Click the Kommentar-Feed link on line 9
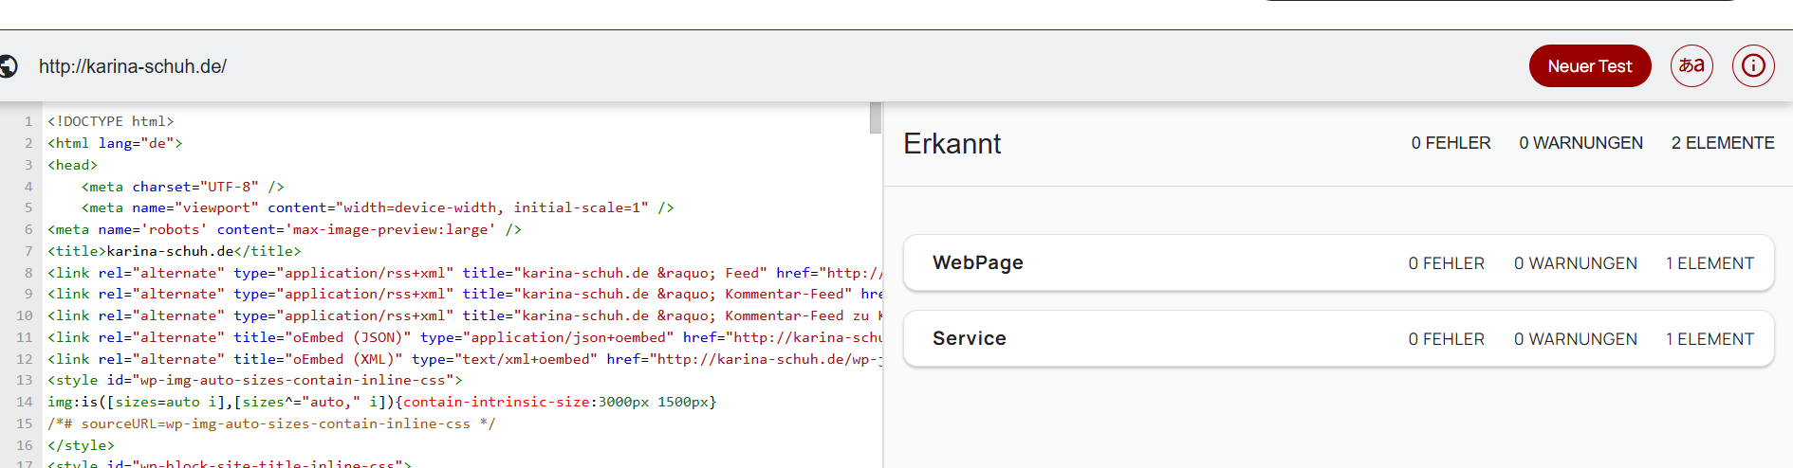The image size is (1793, 468). pyautogui.click(x=465, y=294)
